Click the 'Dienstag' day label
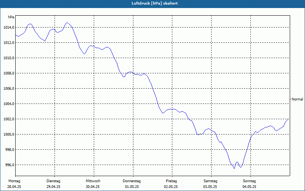 (53, 181)
